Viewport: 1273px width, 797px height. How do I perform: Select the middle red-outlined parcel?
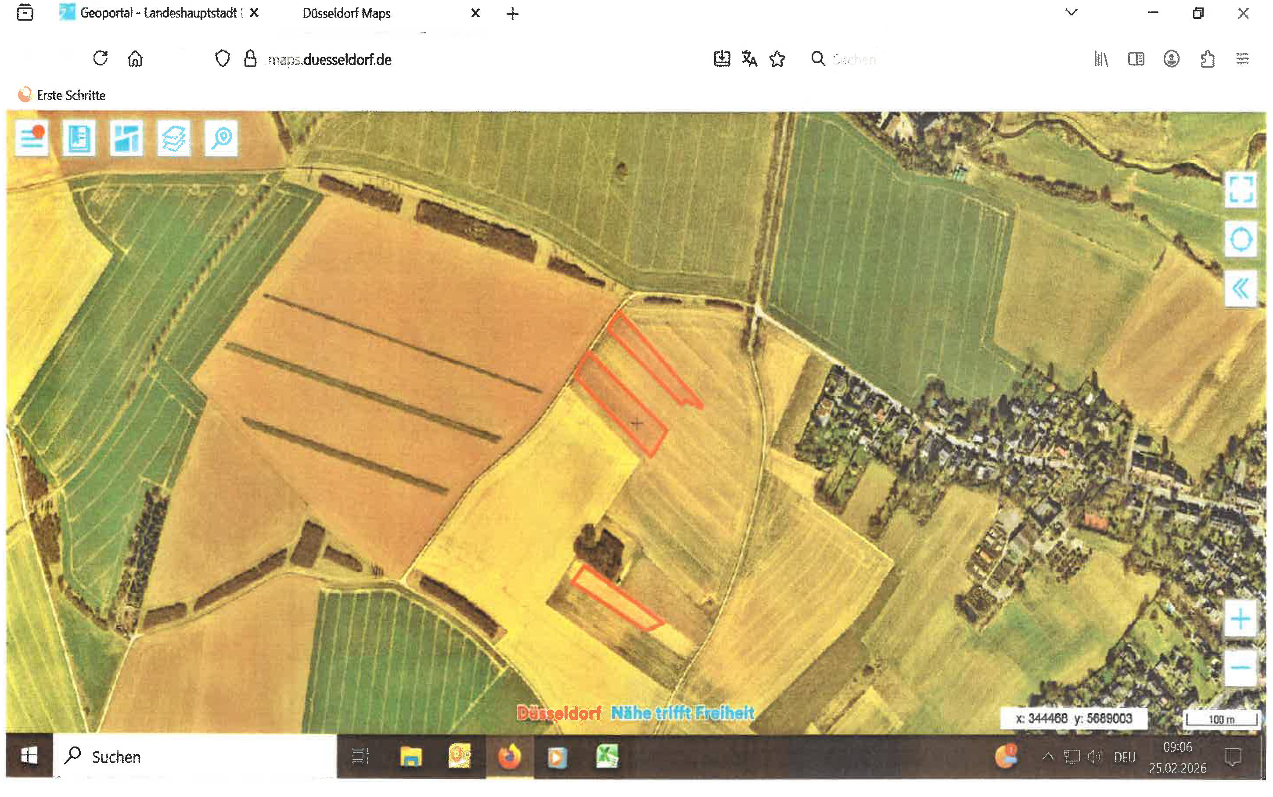click(620, 404)
